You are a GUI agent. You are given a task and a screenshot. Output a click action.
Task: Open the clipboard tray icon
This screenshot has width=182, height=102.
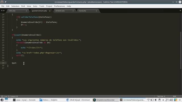[160, 100]
